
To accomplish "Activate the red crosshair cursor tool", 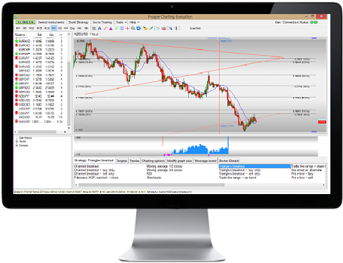I will [127, 28].
